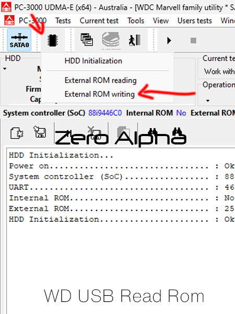Click the stacked windows toolbar icon
This screenshot has height=314, width=235.
point(87,40)
